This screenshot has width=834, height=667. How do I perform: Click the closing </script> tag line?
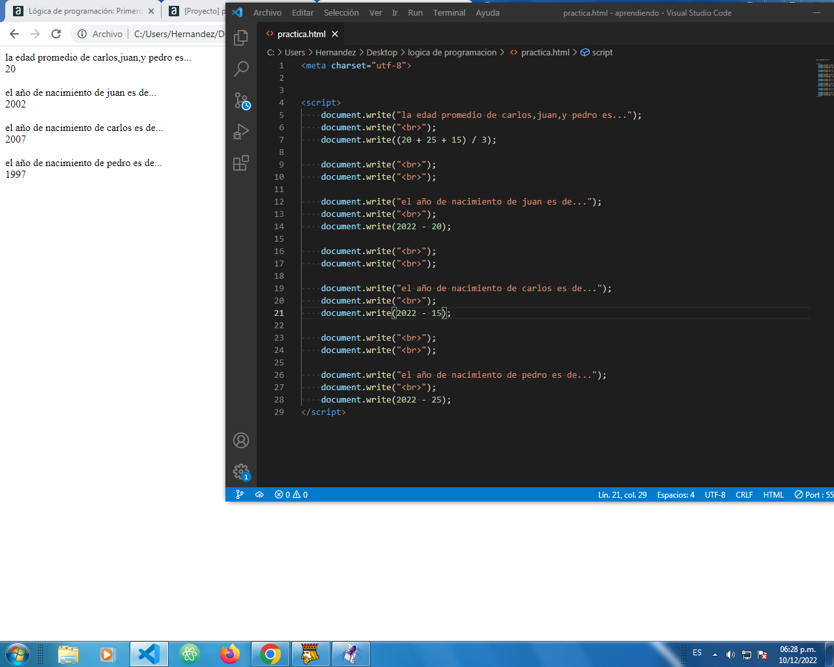(324, 412)
